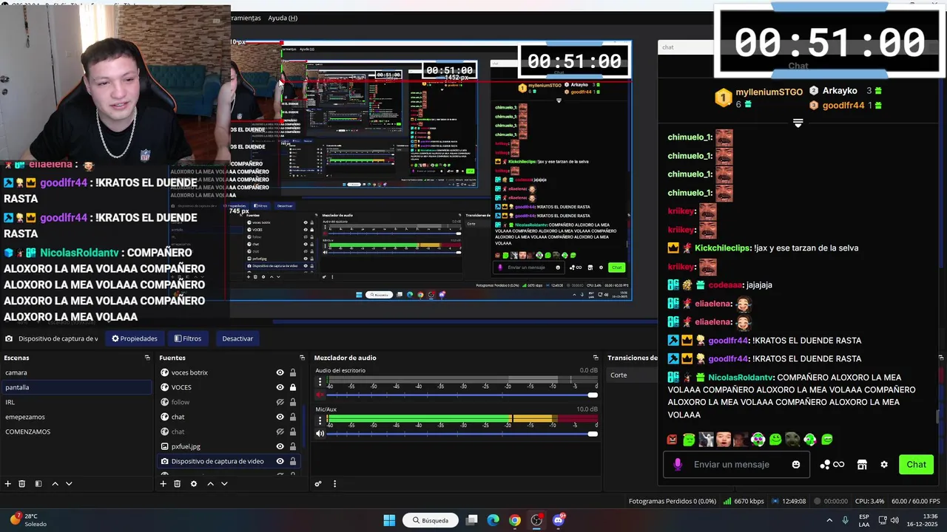Expand the chat leaderboard chevron
The width and height of the screenshot is (947, 532).
tap(798, 123)
